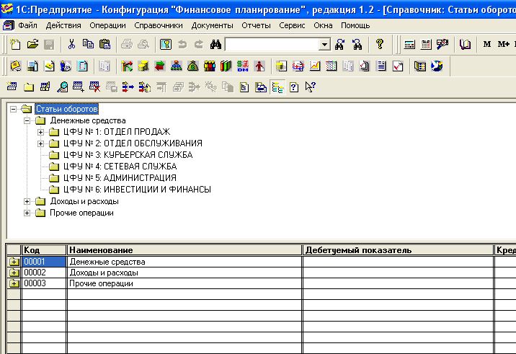The width and height of the screenshot is (516, 354).
Task: Collapse the Денежные средства tree node
Action: pyautogui.click(x=27, y=120)
